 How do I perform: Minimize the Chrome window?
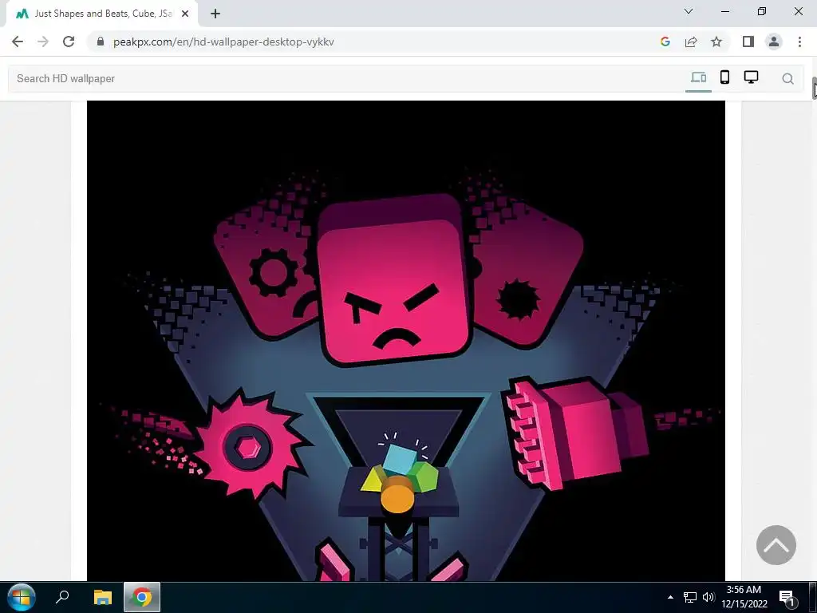point(724,11)
